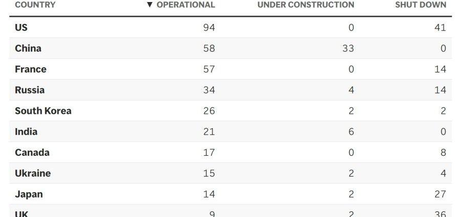Click the France row name

click(x=31, y=69)
